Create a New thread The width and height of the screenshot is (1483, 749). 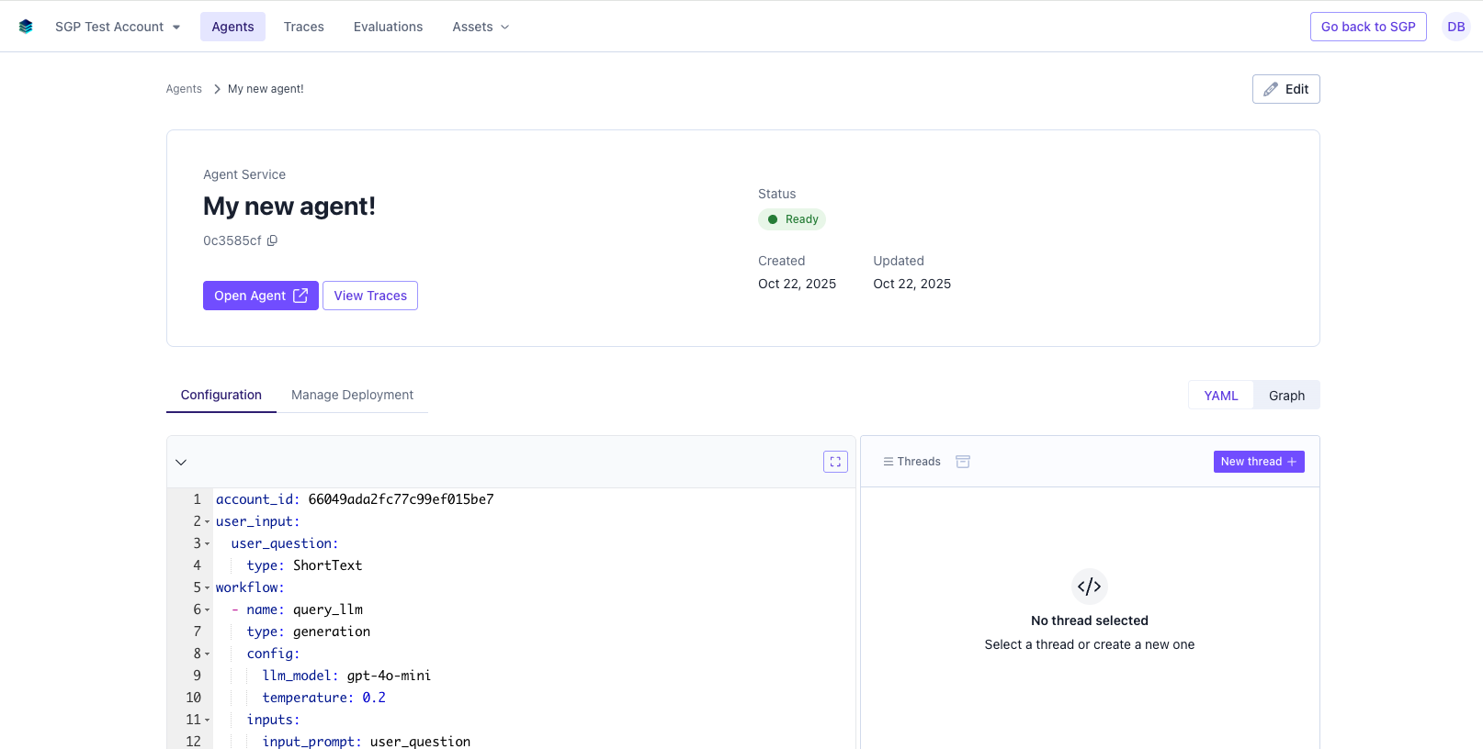[1259, 462]
